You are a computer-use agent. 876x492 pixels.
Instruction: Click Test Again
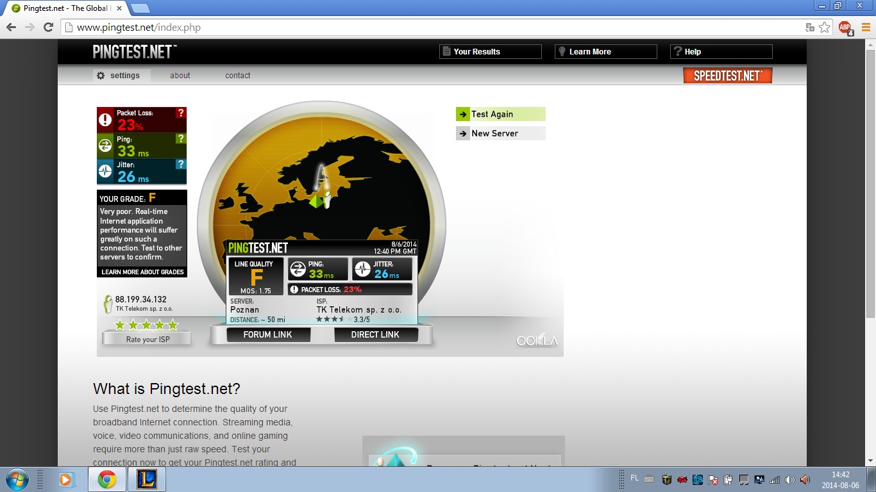tap(501, 114)
